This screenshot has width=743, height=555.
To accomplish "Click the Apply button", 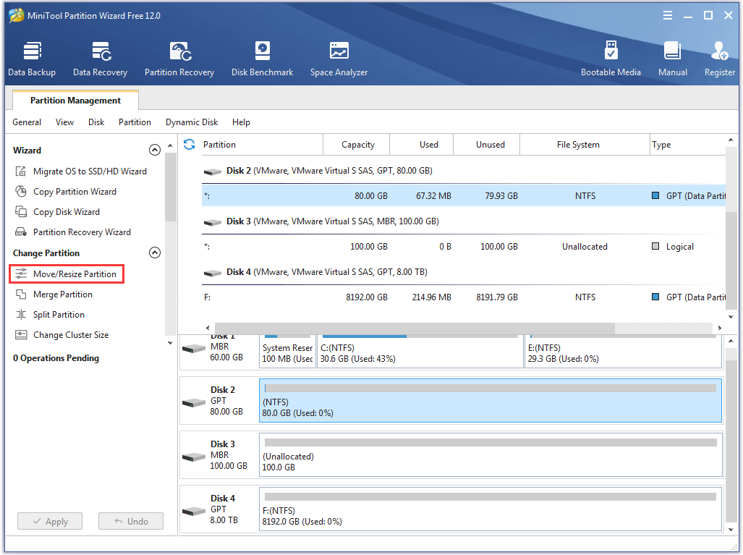I will tap(49, 521).
